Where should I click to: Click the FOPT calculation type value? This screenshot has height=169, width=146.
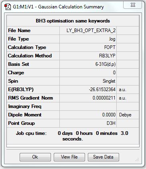tap(110, 47)
